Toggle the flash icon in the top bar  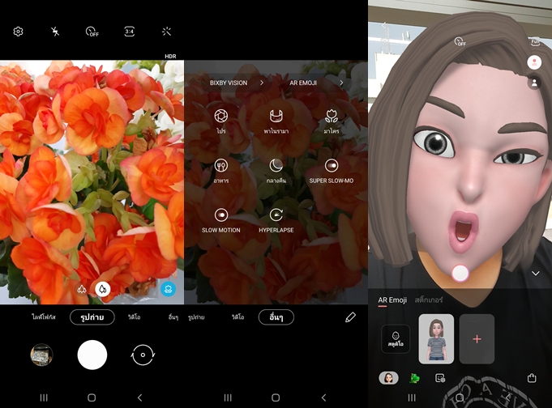[55, 32]
